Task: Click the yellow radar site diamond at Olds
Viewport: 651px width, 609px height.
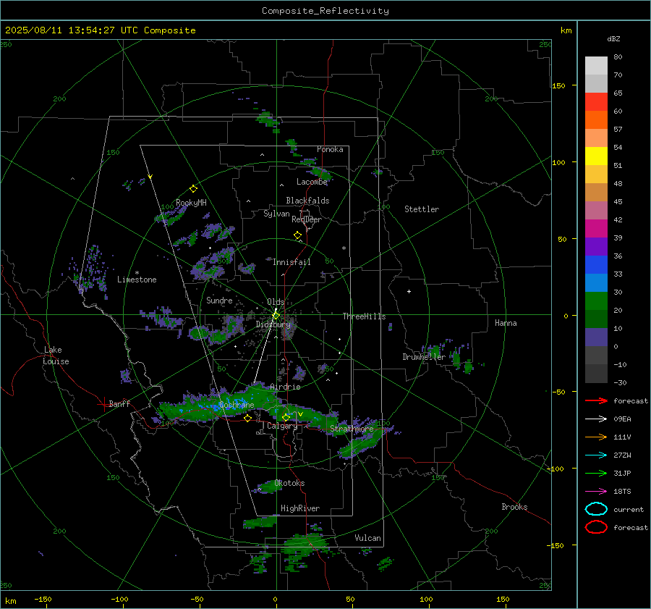Action: pyautogui.click(x=276, y=316)
